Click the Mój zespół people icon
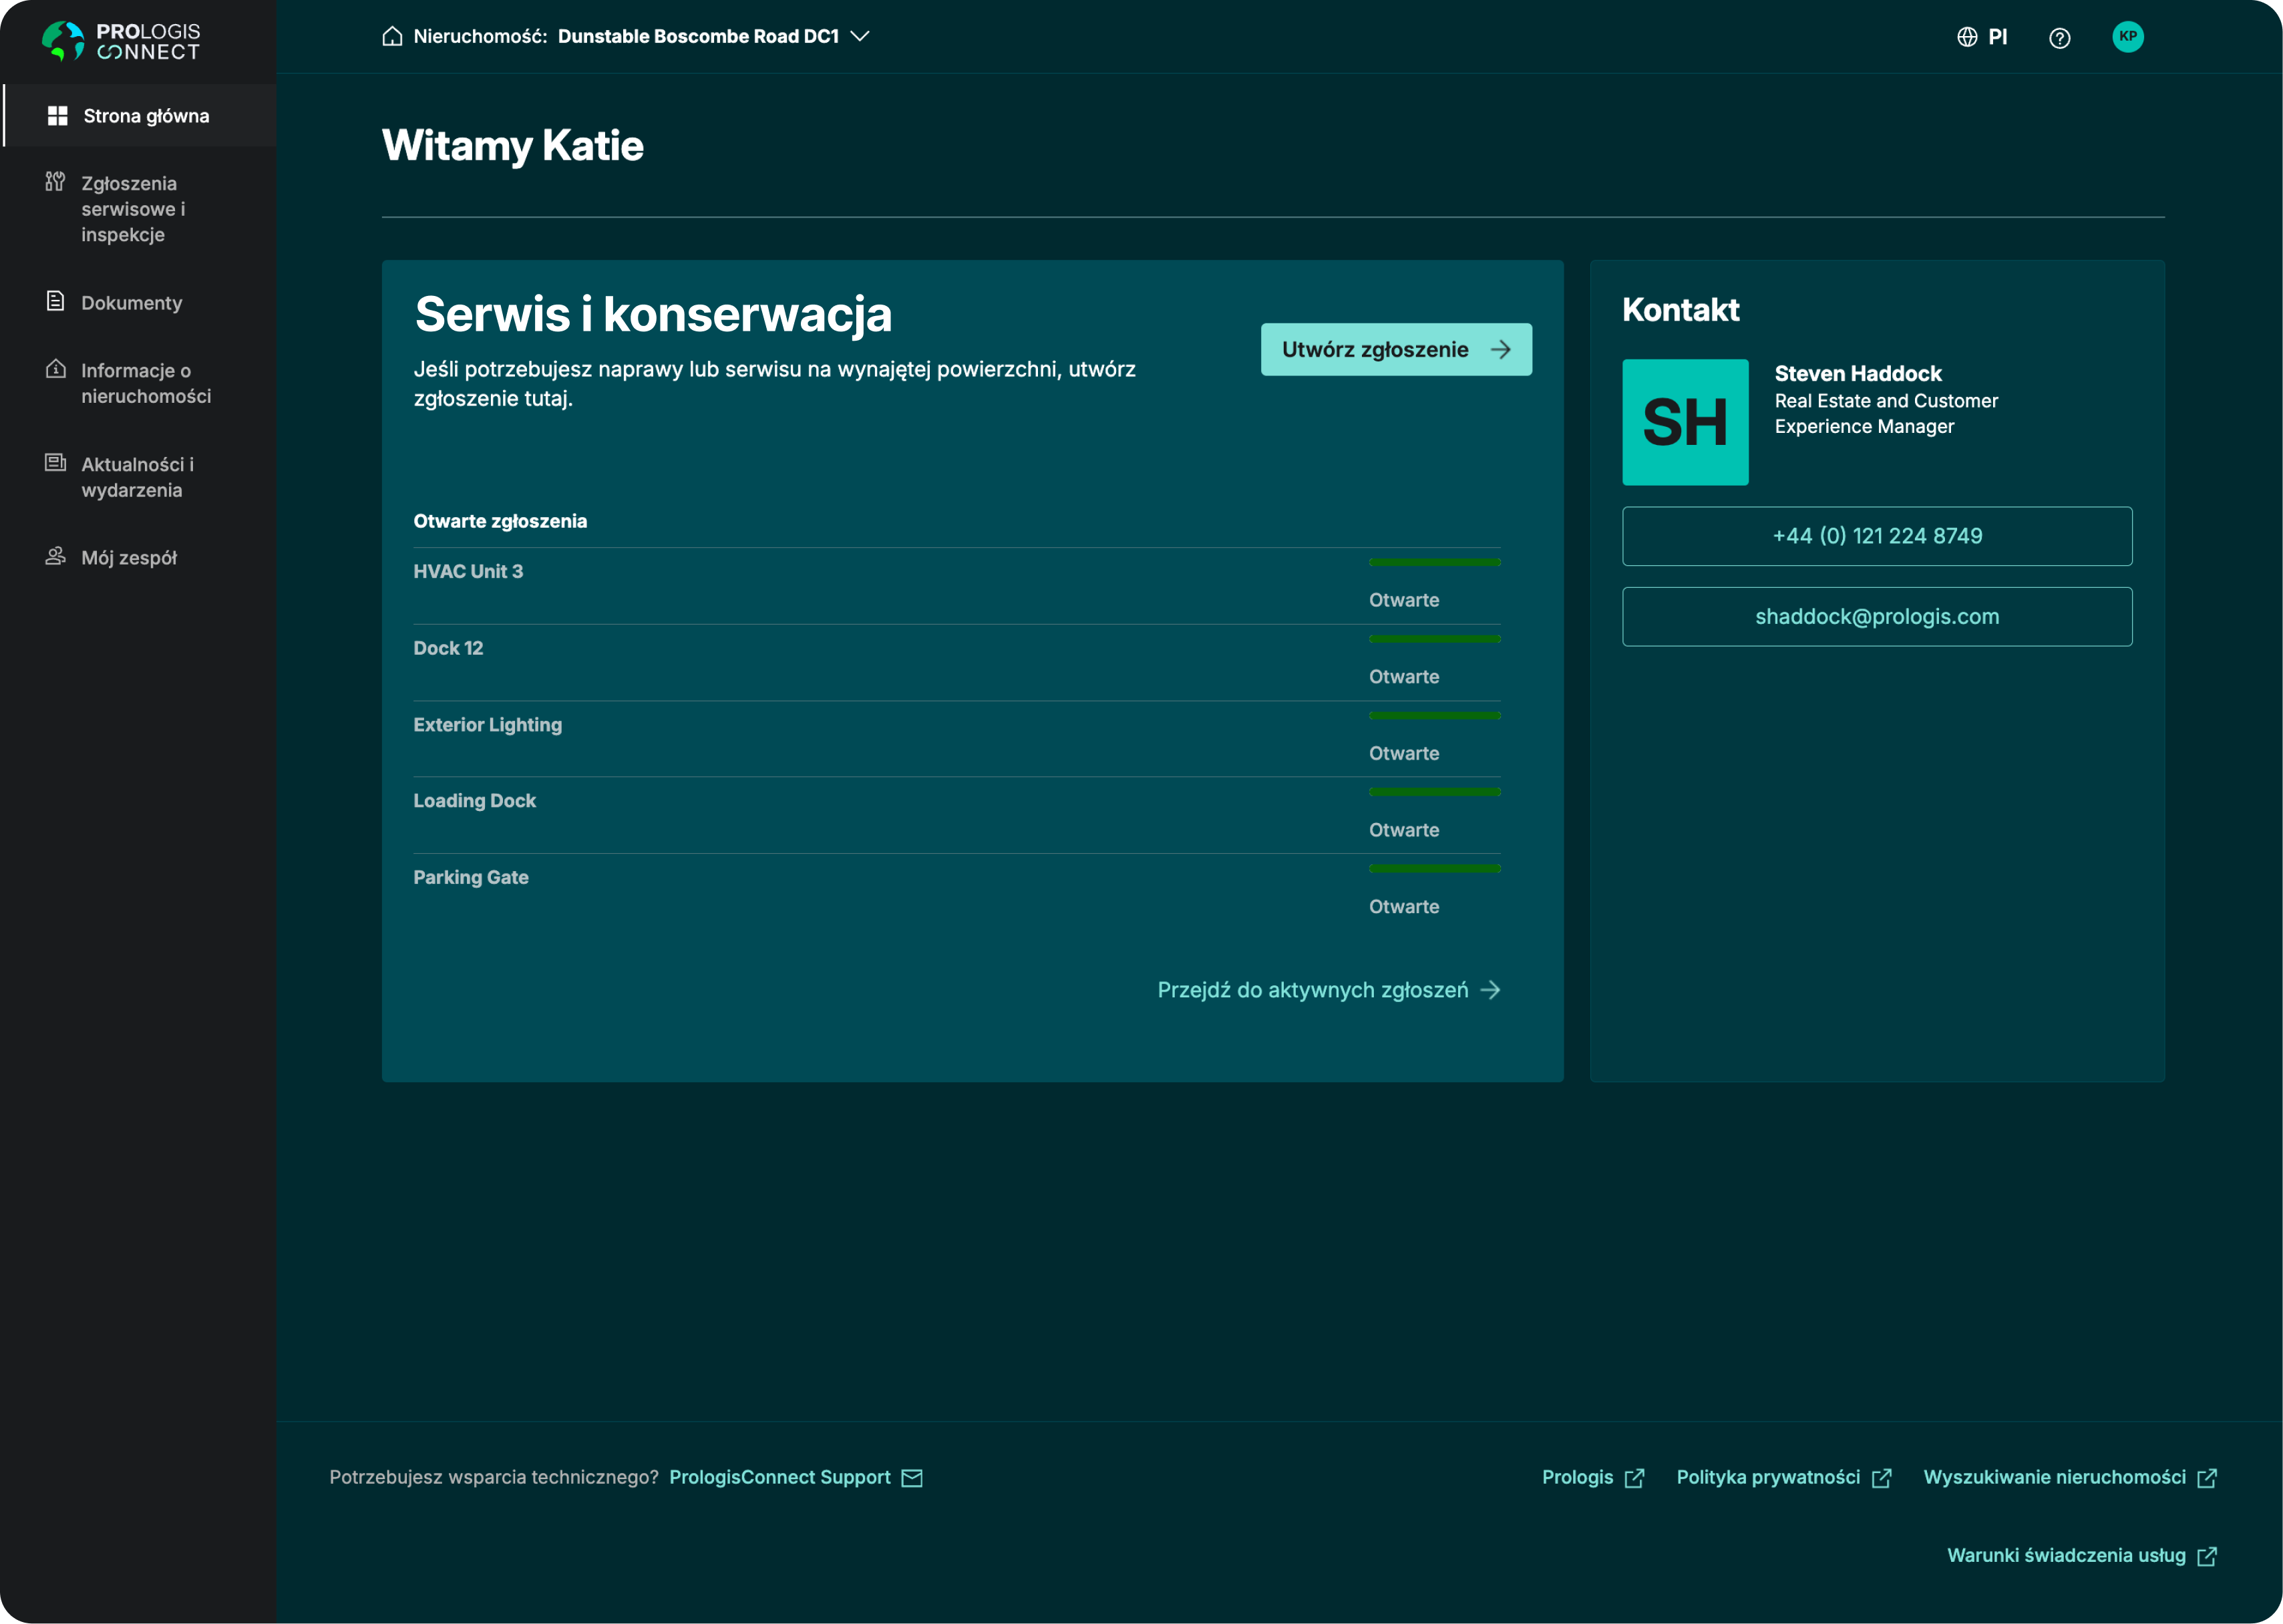The width and height of the screenshot is (2283, 1624). [x=55, y=556]
